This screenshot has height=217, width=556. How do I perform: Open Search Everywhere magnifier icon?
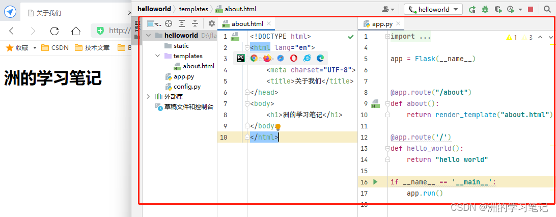click(547, 10)
